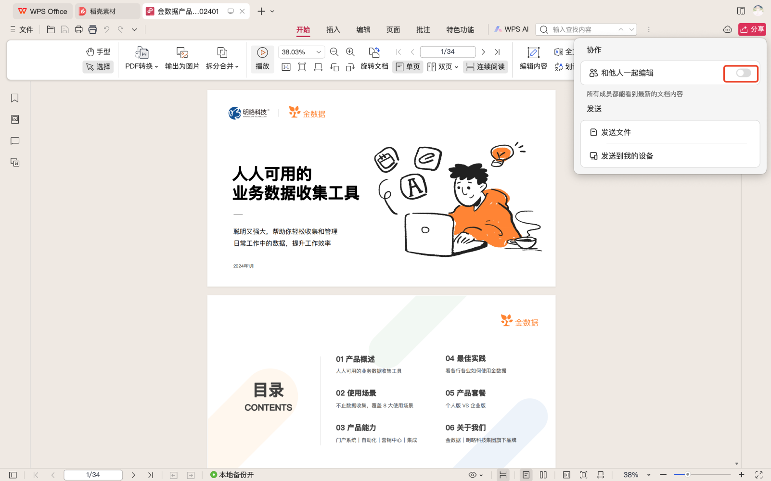Toggle continuous scroll icon in status bar
Screen dimensions: 771x481
point(503,475)
